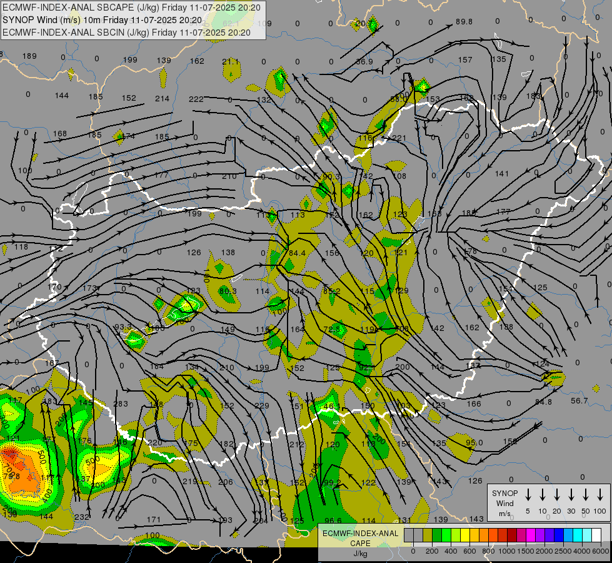This screenshot has width=612, height=563.
Task: Click the 10 m/s wind arrow in legend
Action: pyautogui.click(x=543, y=495)
